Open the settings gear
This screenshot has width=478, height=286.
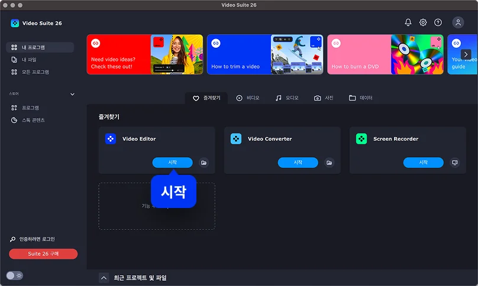(x=423, y=22)
